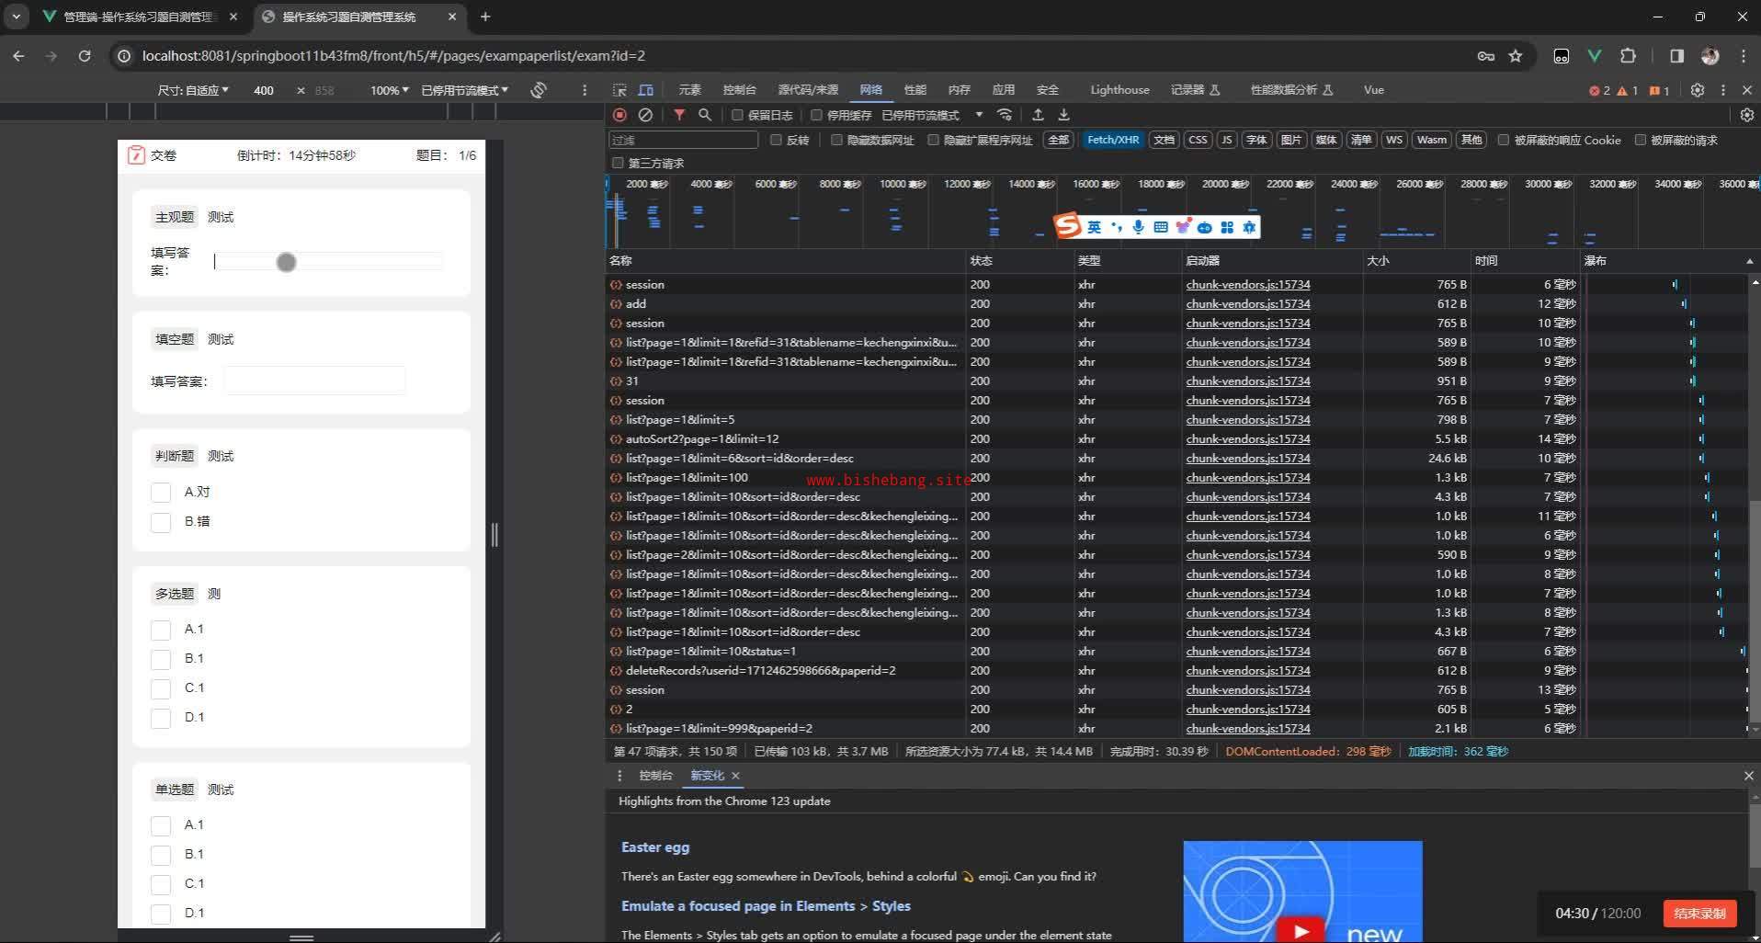Click the 结束录制 button
Viewport: 1761px width, 943px height.
1699,913
